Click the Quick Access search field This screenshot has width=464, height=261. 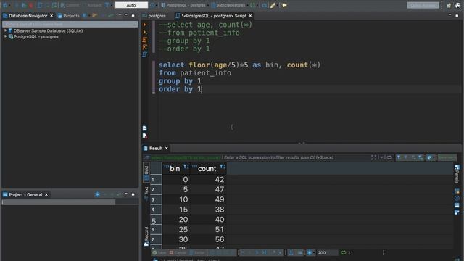pos(423,5)
